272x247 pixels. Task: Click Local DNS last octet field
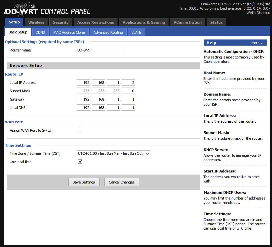click(x=128, y=108)
